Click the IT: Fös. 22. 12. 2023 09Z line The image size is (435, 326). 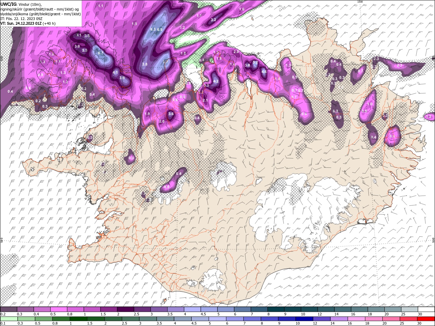tap(21, 19)
